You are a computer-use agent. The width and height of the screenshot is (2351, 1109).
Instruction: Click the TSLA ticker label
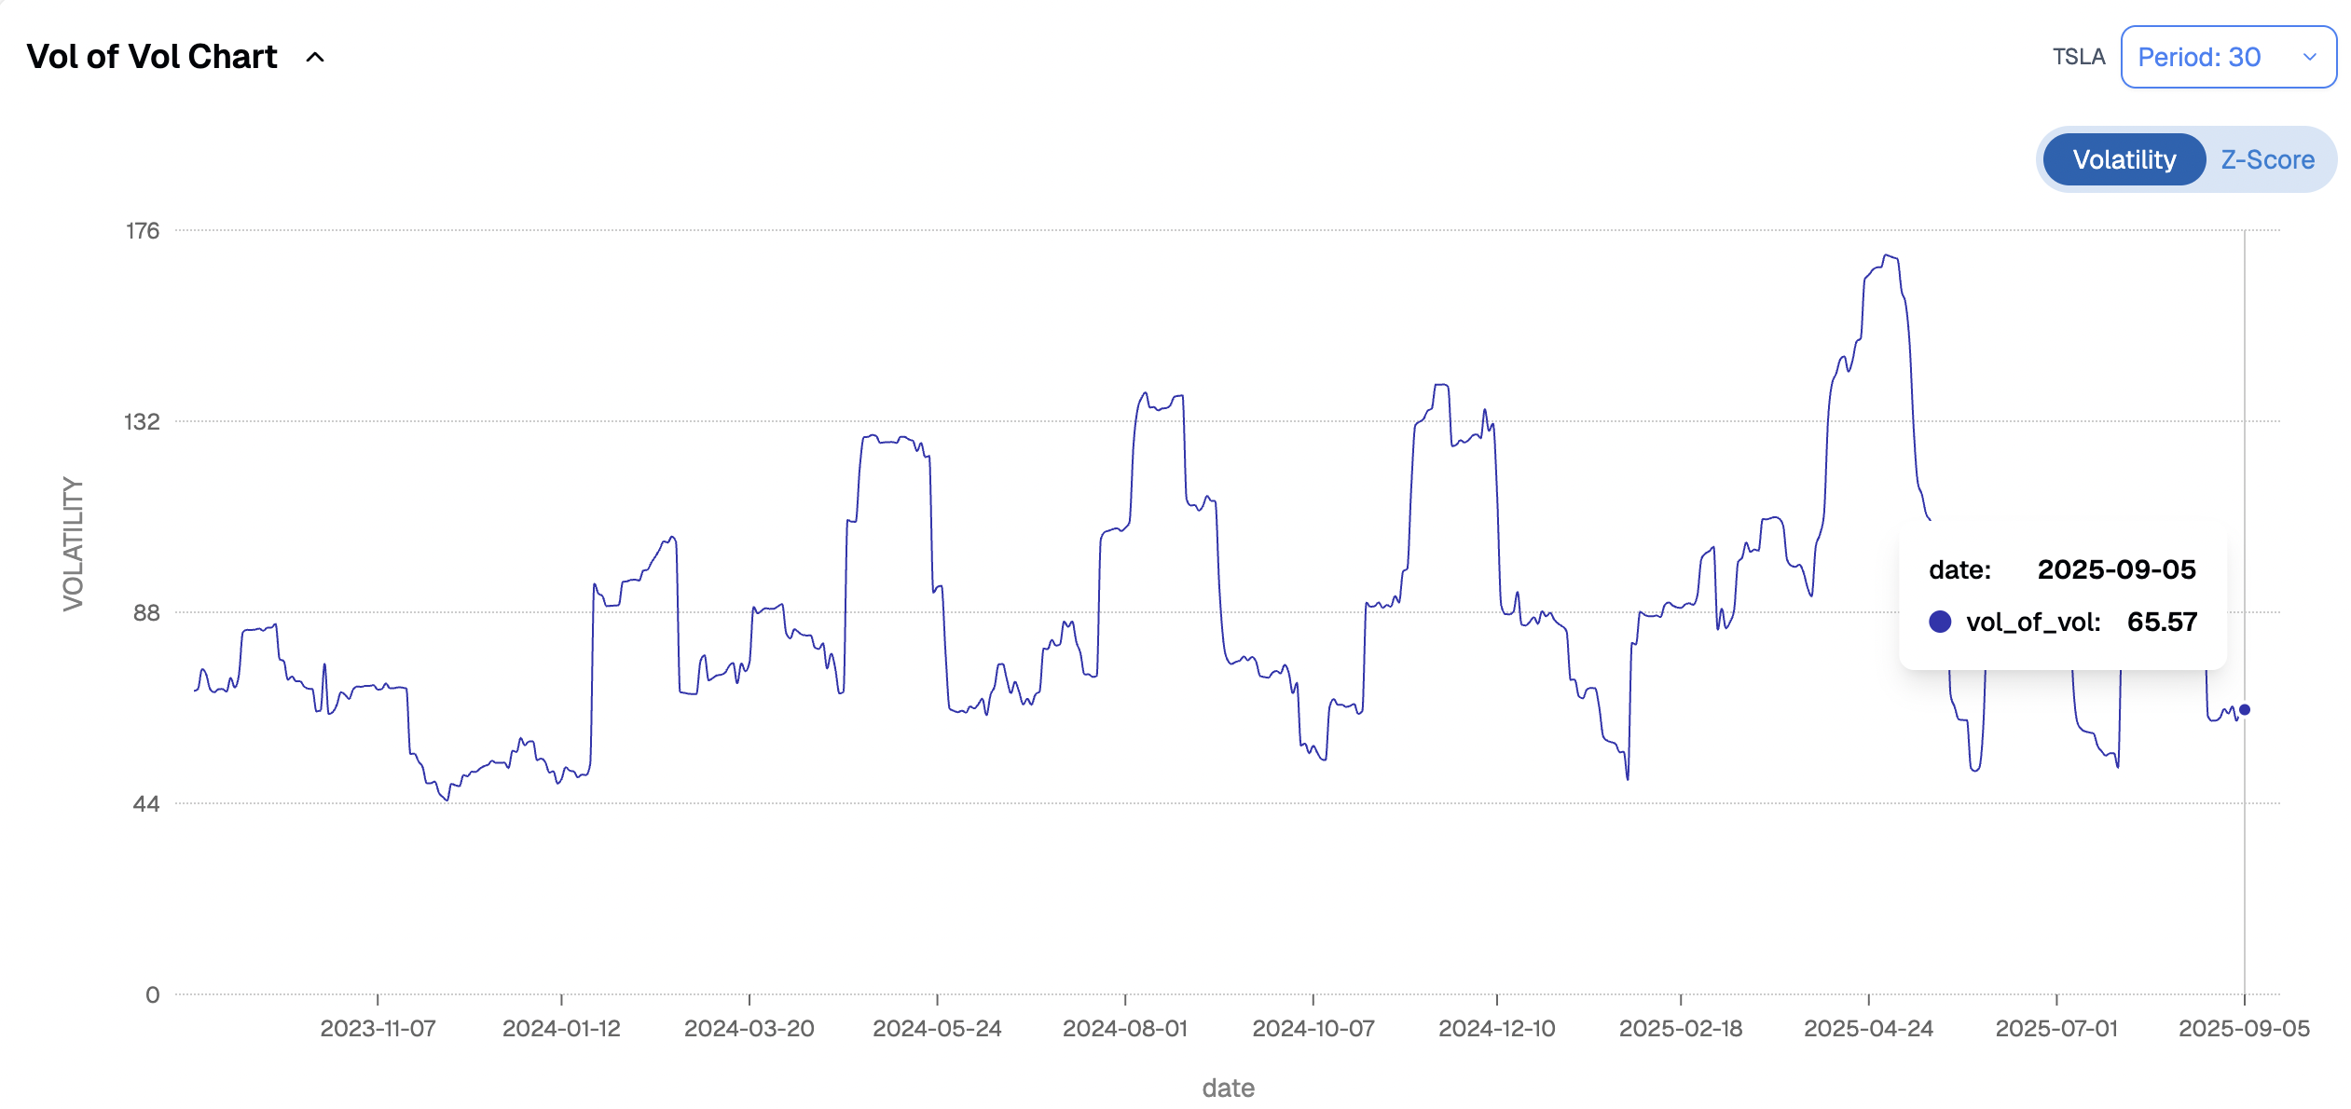pos(2078,58)
